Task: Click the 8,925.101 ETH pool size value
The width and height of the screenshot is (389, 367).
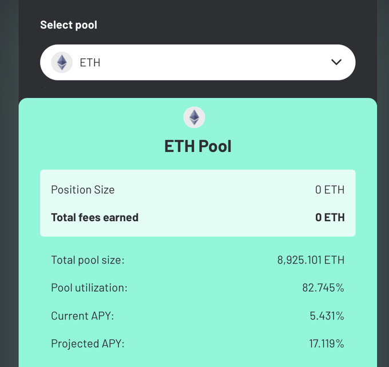Action: coord(311,260)
